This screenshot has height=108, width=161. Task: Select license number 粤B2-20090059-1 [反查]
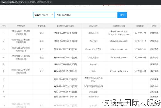[x=66, y=33]
